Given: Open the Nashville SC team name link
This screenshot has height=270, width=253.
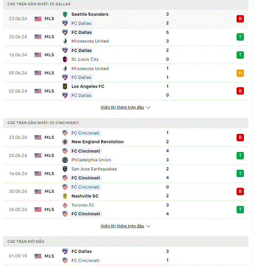Looking at the screenshot, I should pos(85,196).
